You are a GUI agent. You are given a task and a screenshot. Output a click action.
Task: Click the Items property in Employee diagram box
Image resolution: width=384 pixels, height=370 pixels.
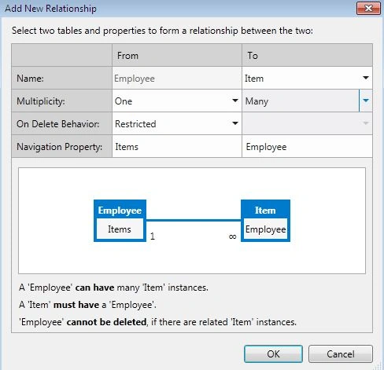tap(120, 229)
